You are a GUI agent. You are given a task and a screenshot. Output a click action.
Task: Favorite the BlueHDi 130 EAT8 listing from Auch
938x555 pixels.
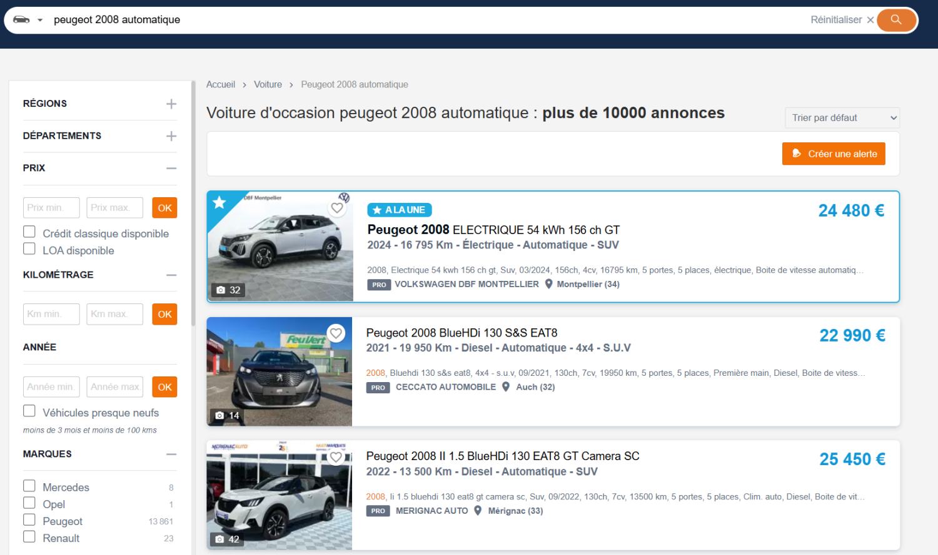click(x=336, y=333)
